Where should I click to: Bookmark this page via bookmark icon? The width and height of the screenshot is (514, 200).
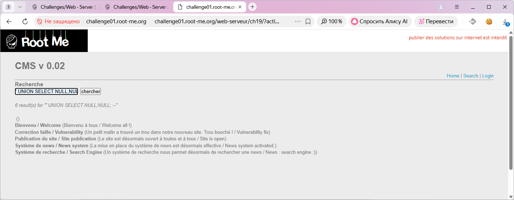(x=308, y=21)
